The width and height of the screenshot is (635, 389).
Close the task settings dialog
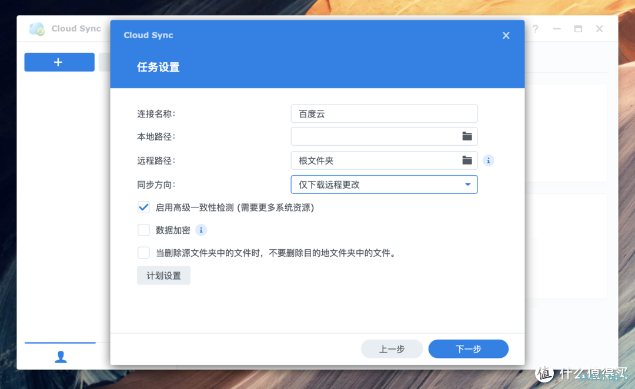tap(506, 36)
